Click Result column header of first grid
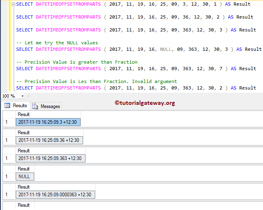263x210 pixels. point(48,114)
